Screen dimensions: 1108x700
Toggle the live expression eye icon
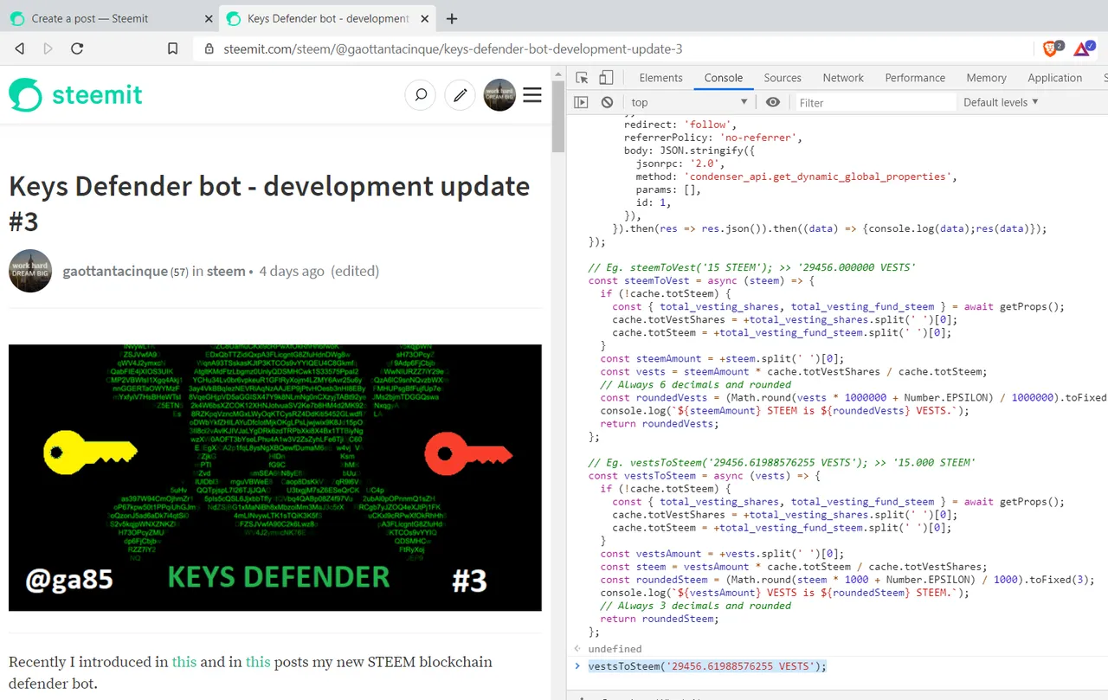(773, 102)
